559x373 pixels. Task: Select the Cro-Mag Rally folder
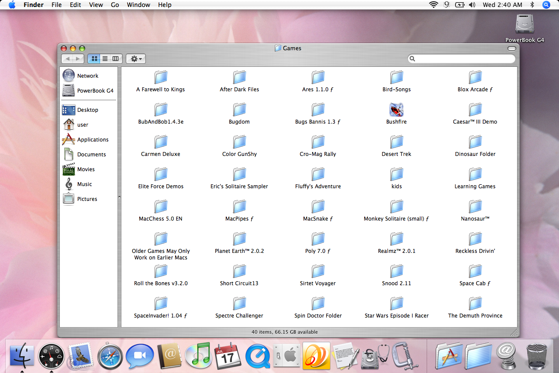(x=318, y=142)
